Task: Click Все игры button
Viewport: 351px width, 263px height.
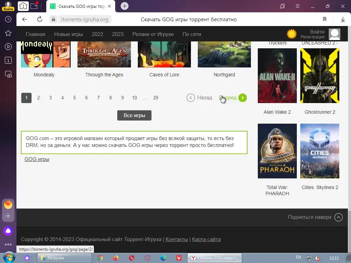Action: 134,115
